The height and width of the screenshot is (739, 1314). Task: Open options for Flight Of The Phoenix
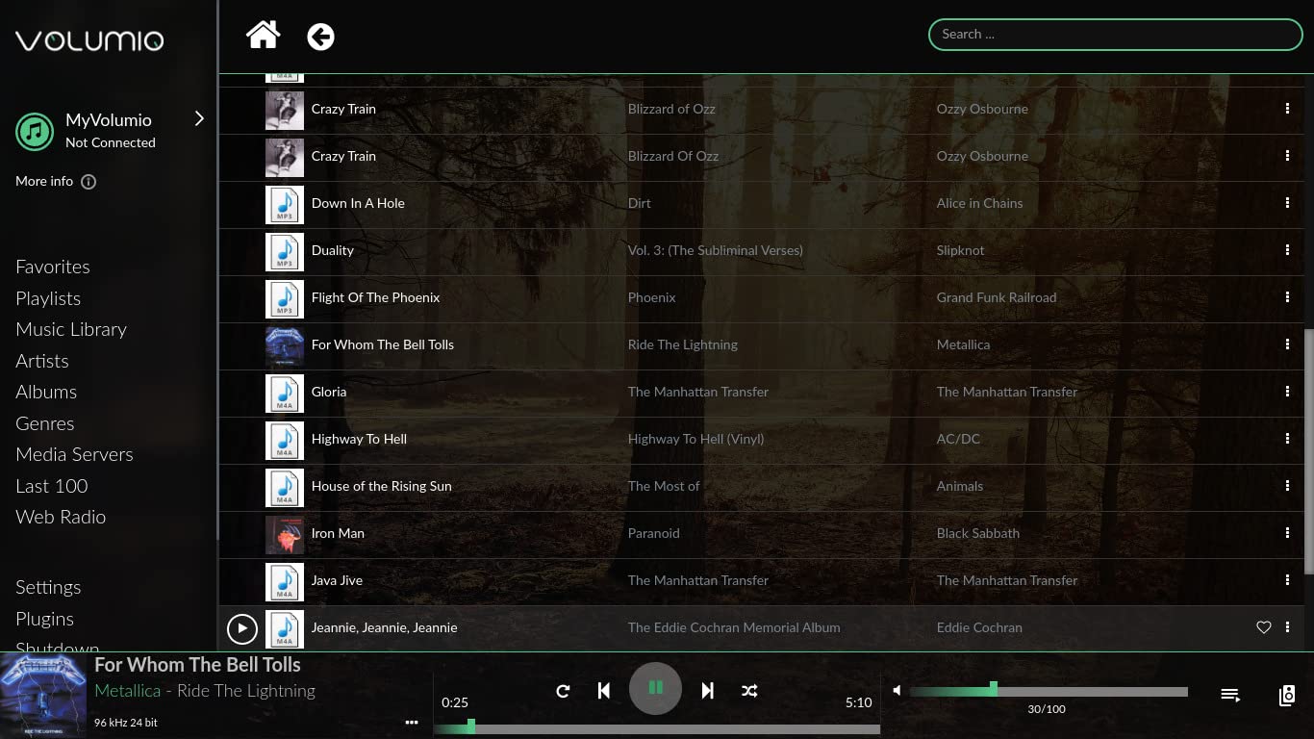point(1287,297)
